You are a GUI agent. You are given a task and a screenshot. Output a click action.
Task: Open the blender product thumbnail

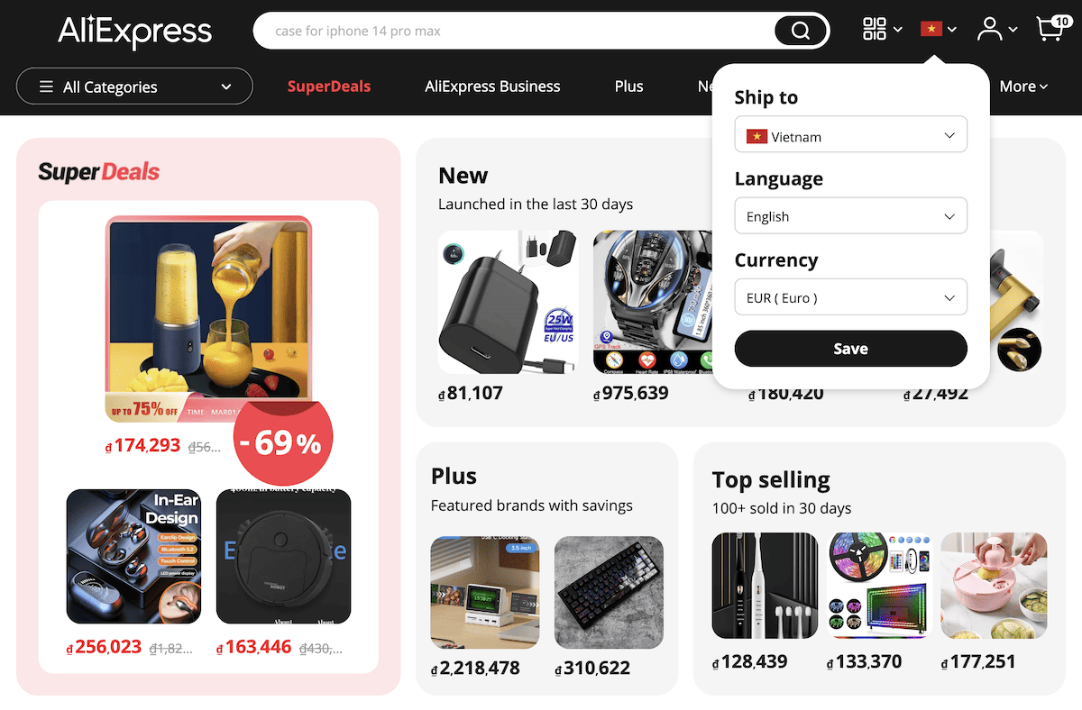(208, 319)
